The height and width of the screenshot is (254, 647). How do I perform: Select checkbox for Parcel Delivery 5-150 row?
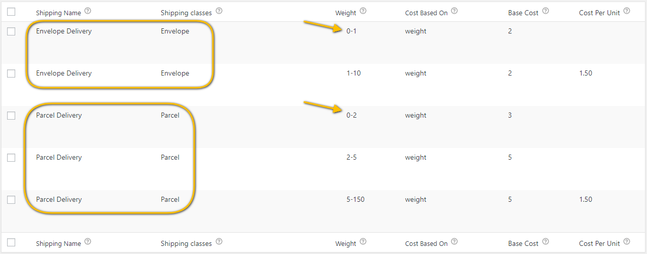pyautogui.click(x=11, y=200)
